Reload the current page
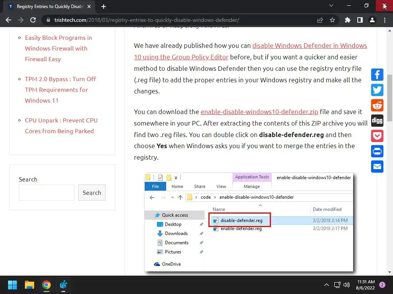 [33, 20]
